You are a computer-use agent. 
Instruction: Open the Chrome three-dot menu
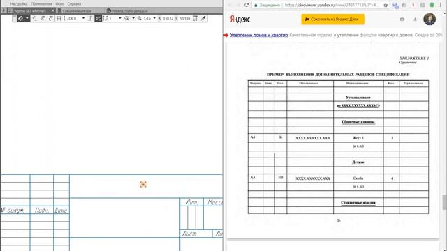441,5
